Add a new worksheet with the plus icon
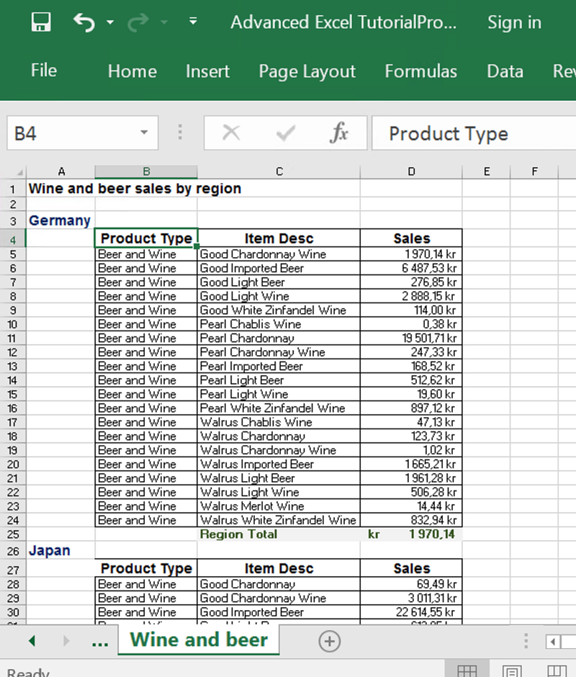This screenshot has height=677, width=576. pos(330,641)
